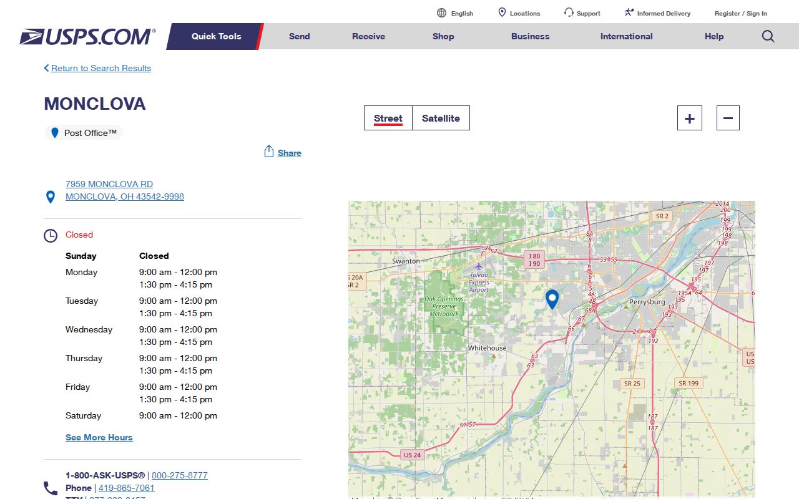Click the Post Office pin badge icon

click(55, 133)
